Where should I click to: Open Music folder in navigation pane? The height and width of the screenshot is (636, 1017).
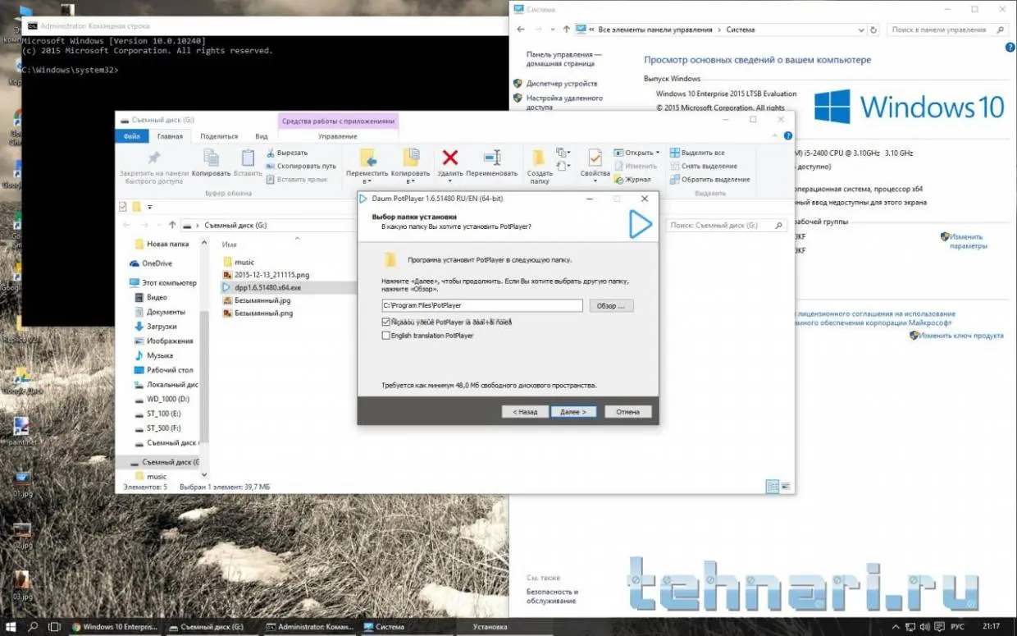[x=153, y=355]
